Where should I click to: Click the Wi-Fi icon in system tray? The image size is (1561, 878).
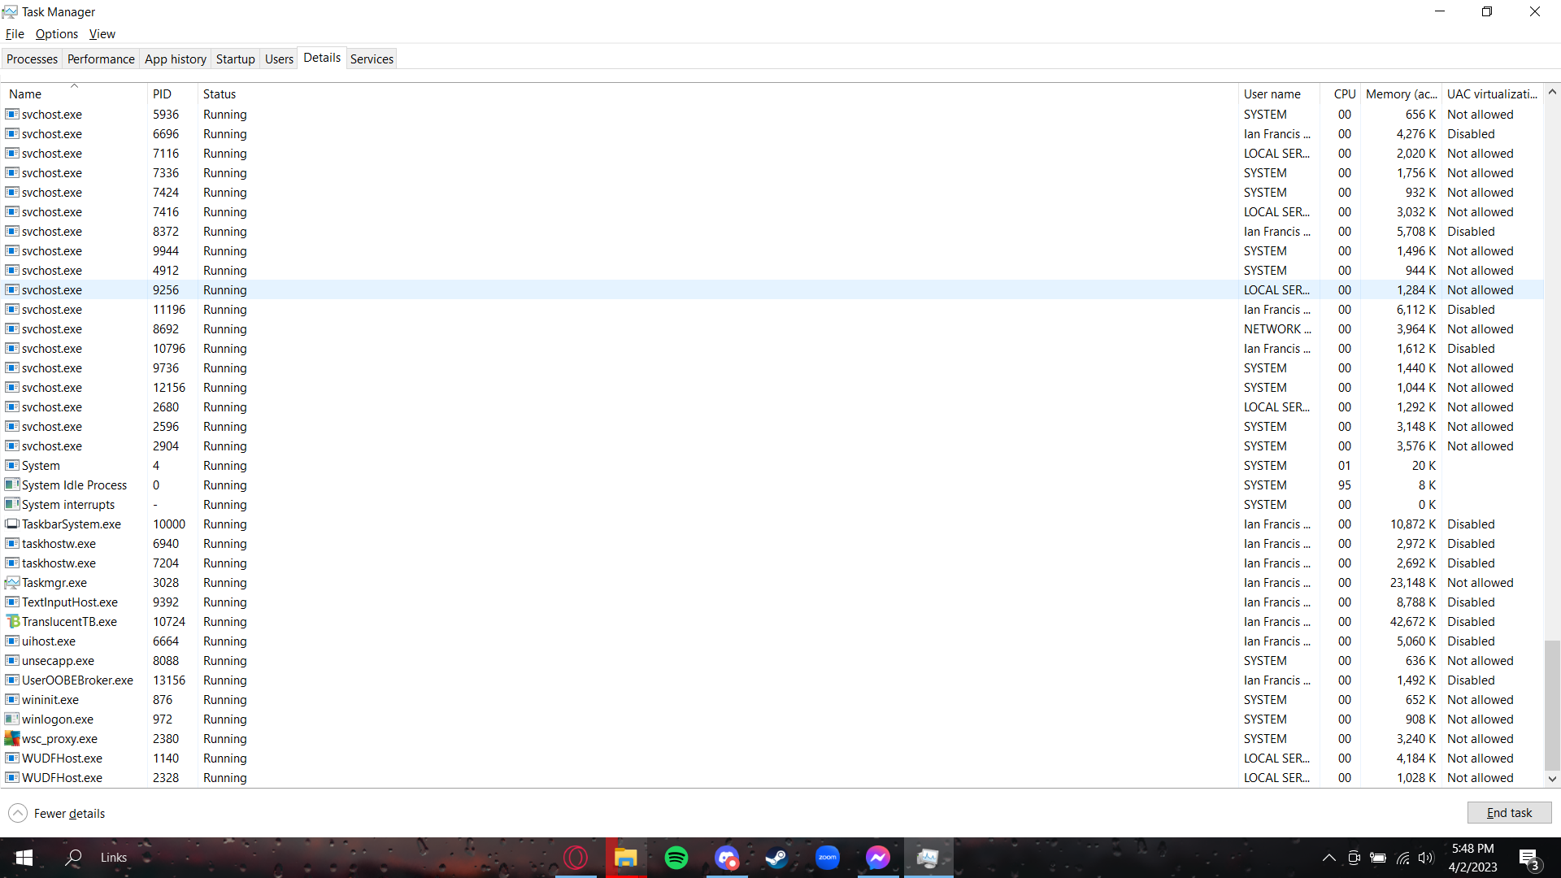pos(1403,857)
